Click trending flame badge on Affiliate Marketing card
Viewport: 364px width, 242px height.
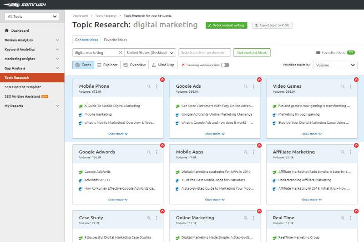356,146
